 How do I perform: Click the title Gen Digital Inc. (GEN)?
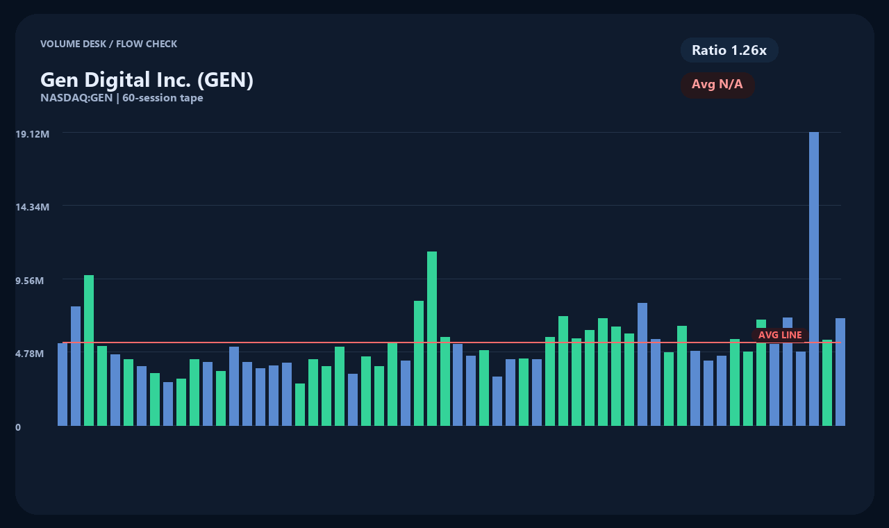[147, 80]
